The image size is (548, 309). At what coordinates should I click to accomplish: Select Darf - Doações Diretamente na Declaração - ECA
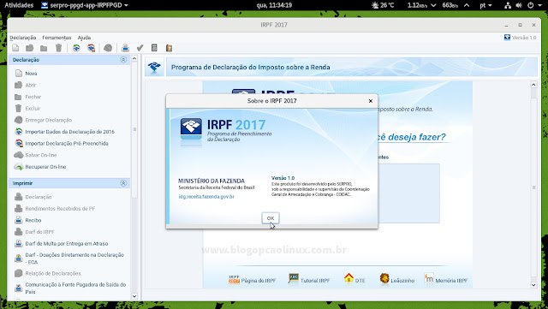click(x=74, y=258)
